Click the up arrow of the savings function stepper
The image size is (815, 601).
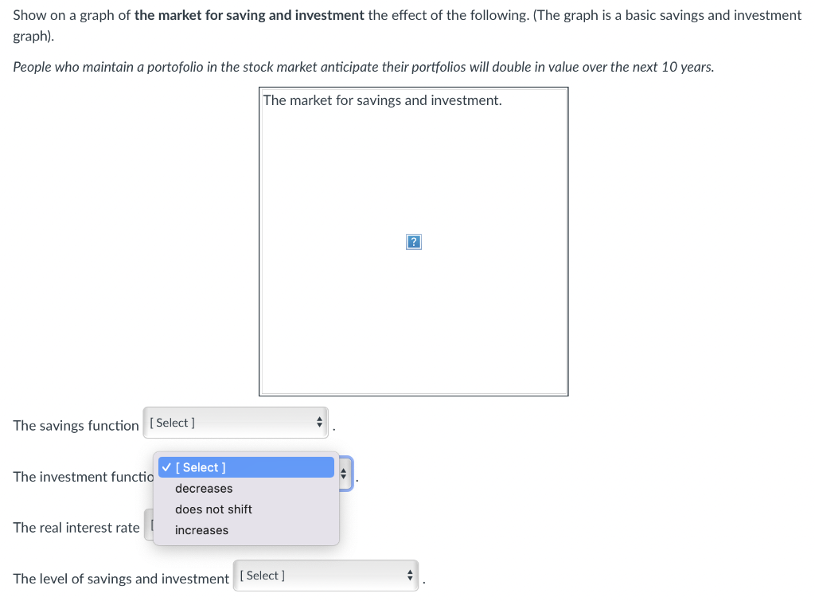click(x=318, y=420)
